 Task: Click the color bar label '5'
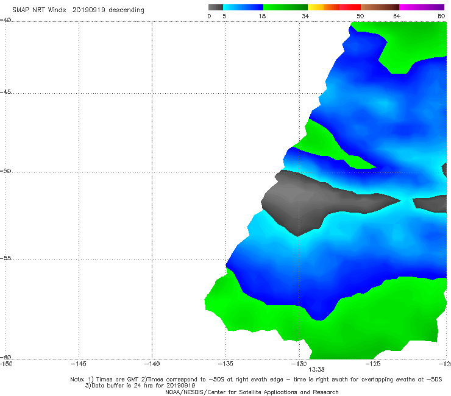(x=224, y=16)
